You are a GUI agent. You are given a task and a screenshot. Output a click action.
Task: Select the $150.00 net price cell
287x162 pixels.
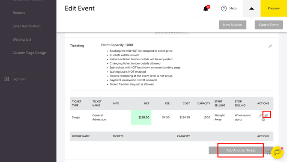(x=141, y=118)
